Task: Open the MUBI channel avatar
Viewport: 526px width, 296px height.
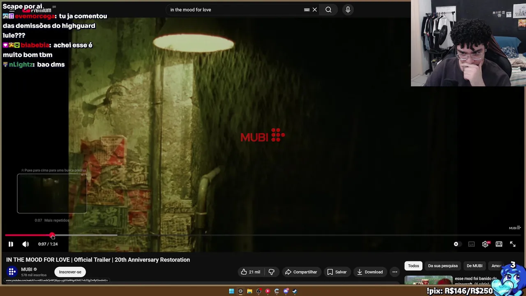Action: (12, 272)
